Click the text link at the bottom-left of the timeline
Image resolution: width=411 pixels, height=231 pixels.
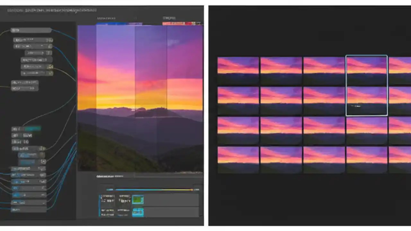[124, 214]
